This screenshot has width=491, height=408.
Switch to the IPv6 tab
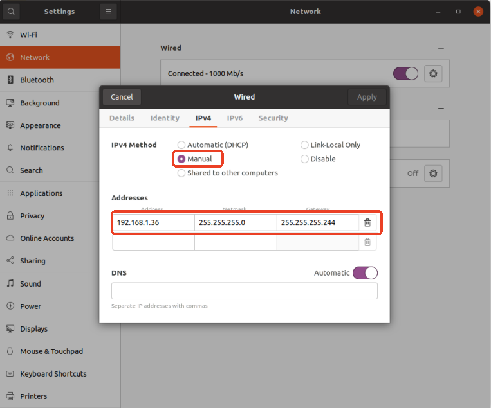pyautogui.click(x=234, y=118)
